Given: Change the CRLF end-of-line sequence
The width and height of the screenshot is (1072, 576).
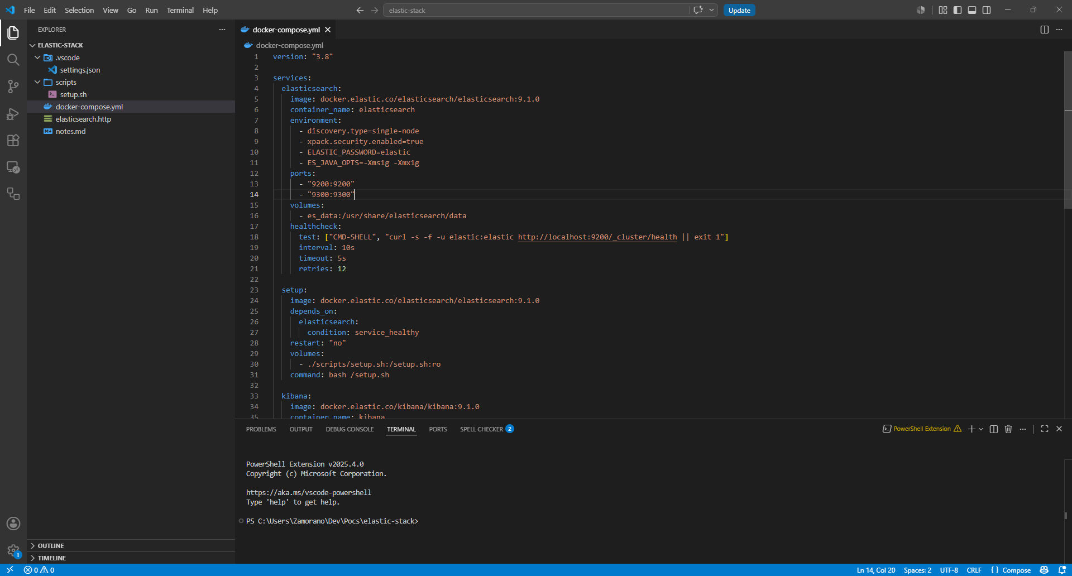Looking at the screenshot, I should (974, 570).
